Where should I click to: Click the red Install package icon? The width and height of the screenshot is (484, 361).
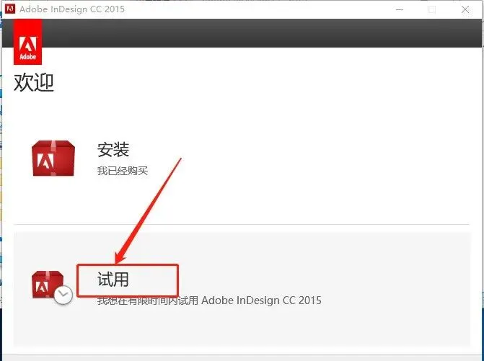pyautogui.click(x=53, y=158)
